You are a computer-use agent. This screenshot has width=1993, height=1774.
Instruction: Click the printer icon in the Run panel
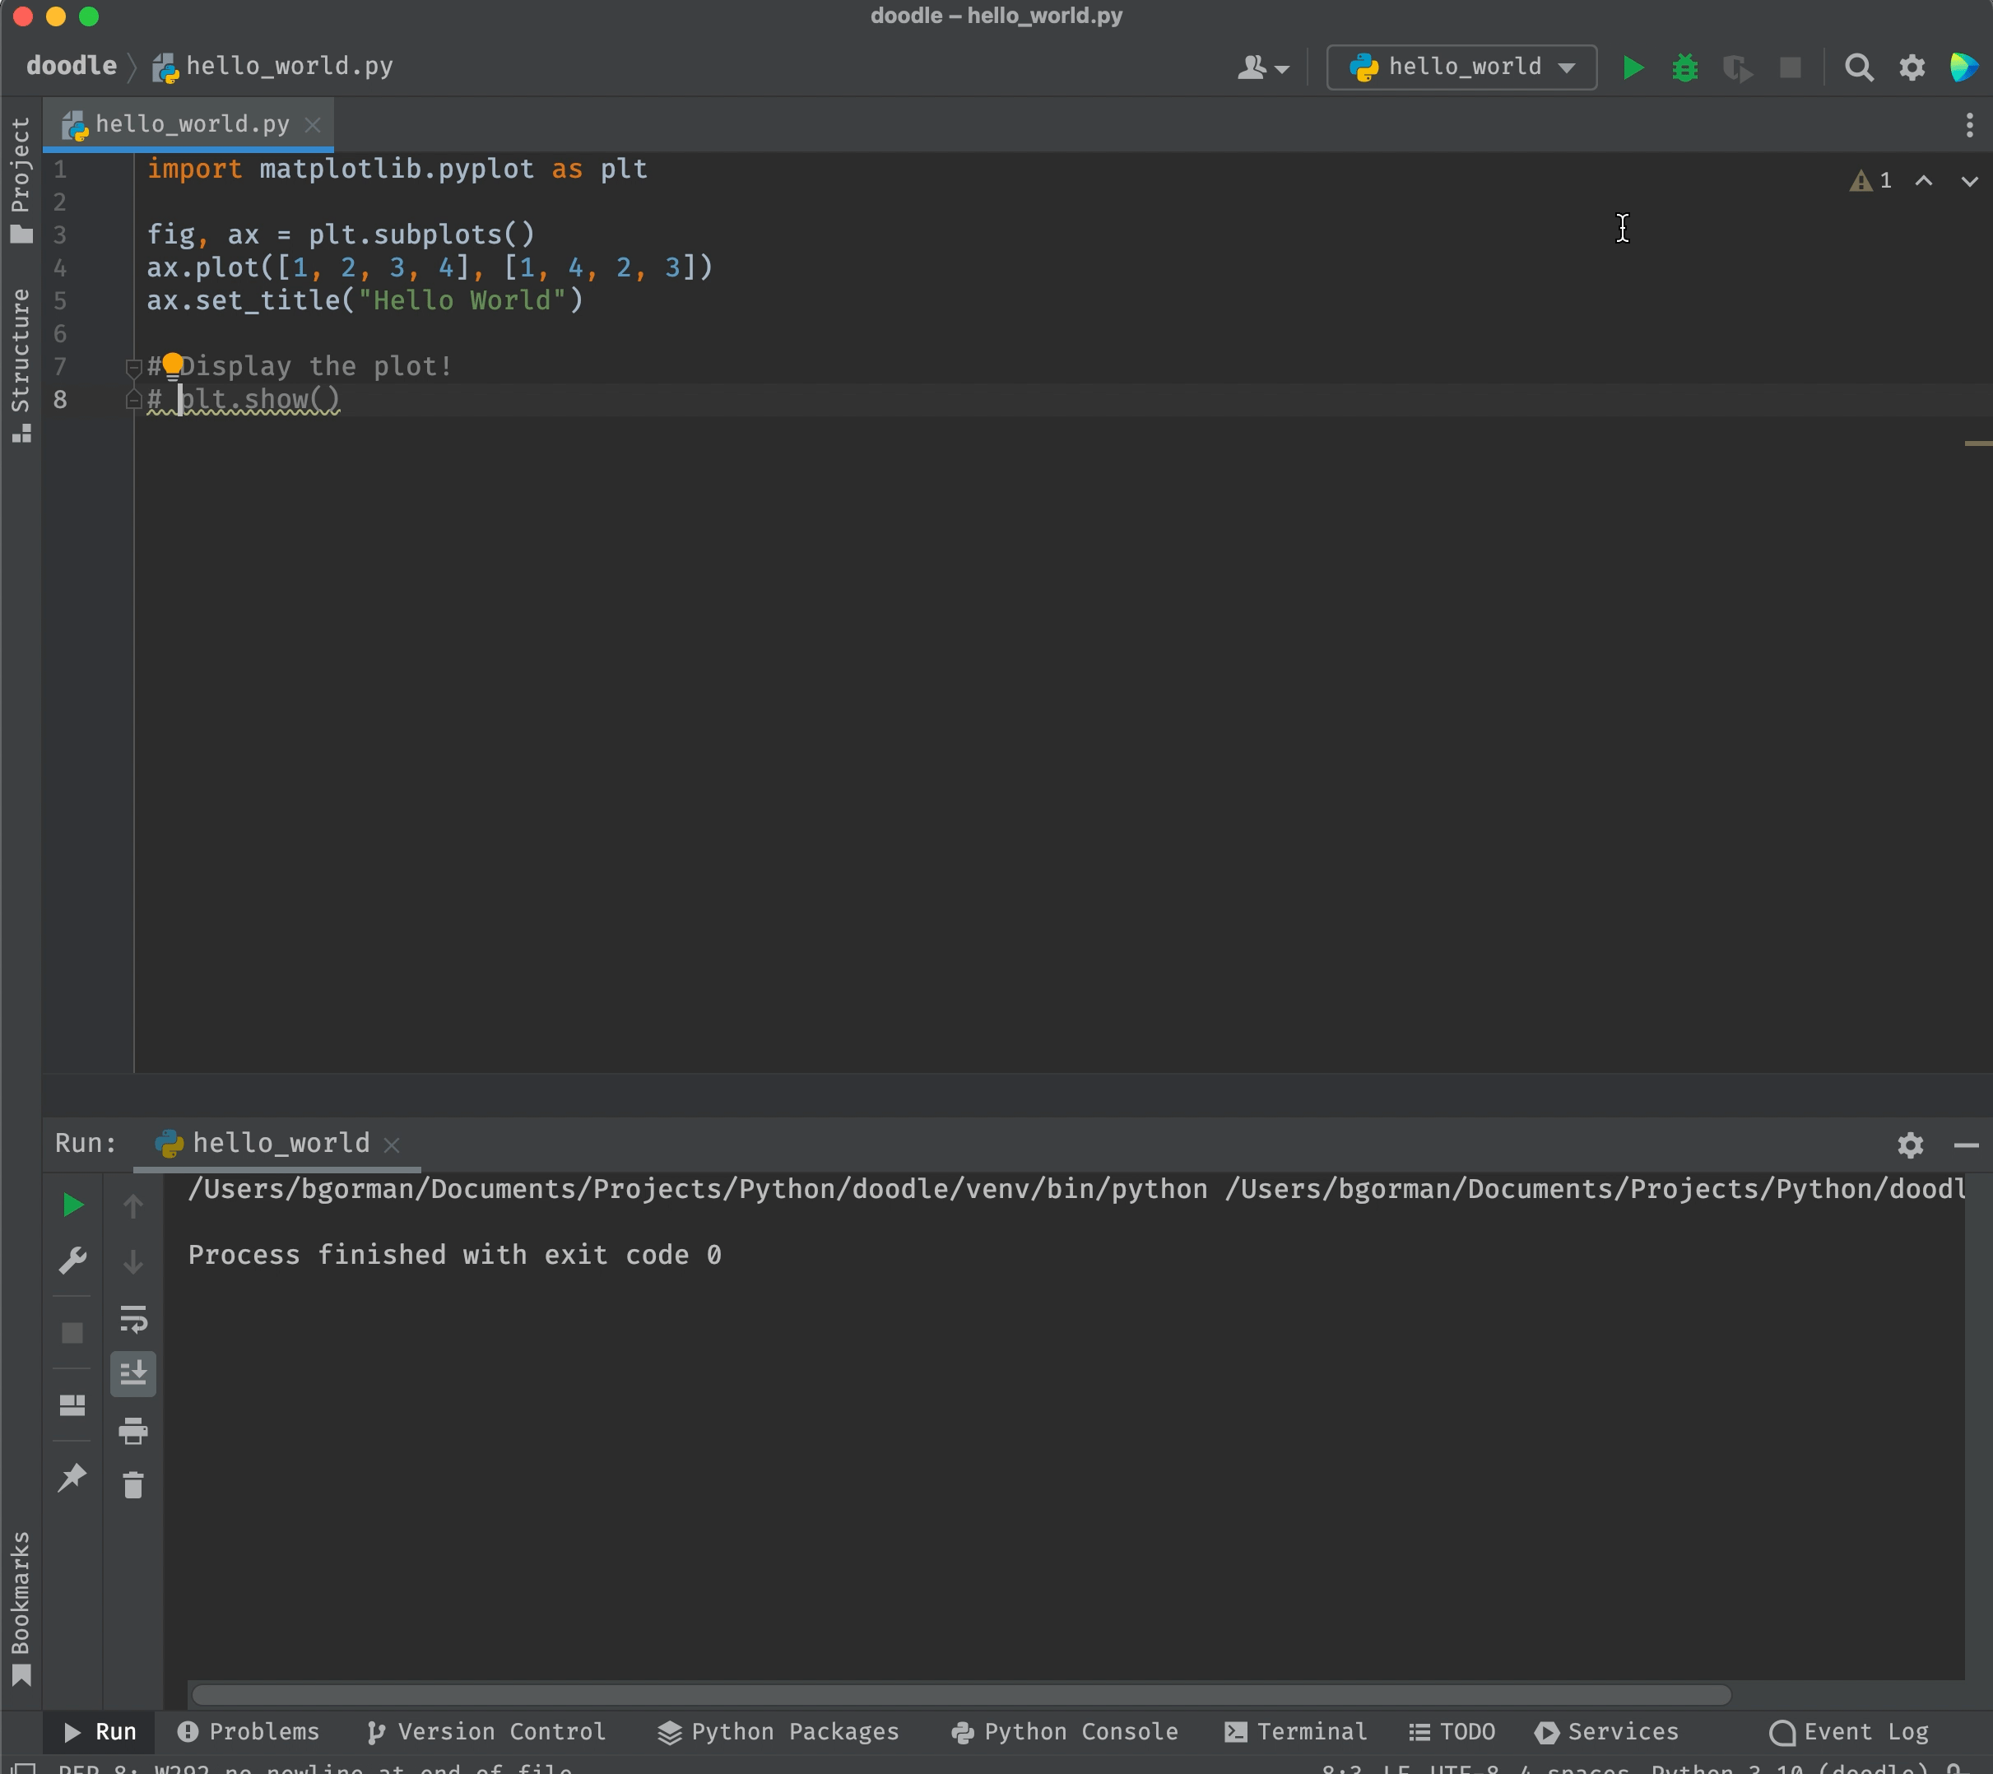click(132, 1431)
